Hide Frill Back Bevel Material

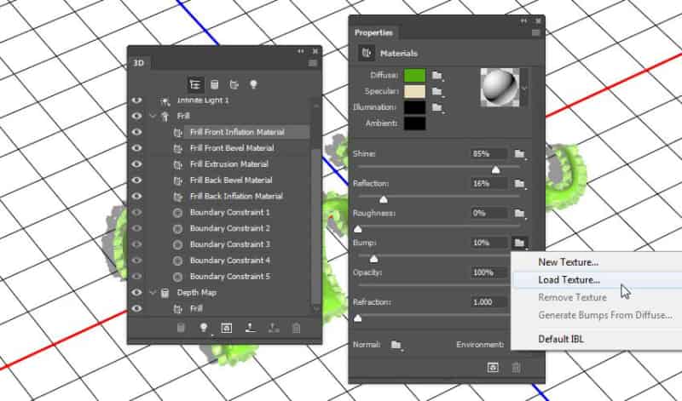[136, 180]
